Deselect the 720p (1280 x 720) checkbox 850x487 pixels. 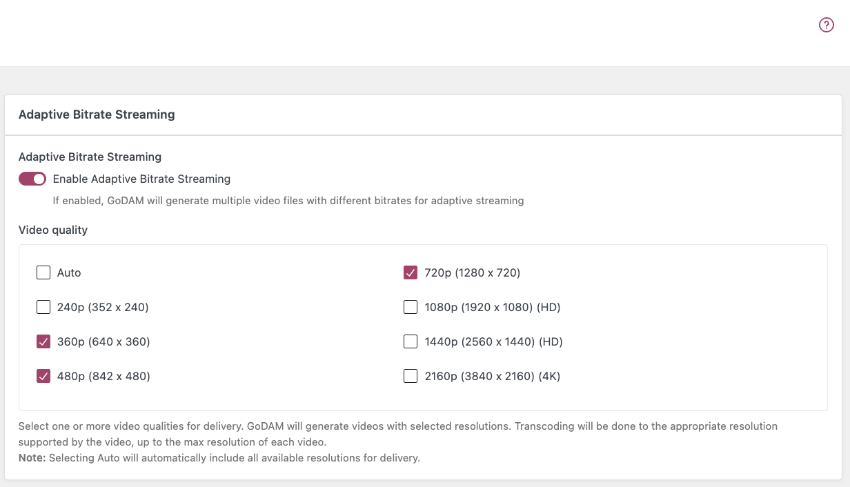point(411,272)
